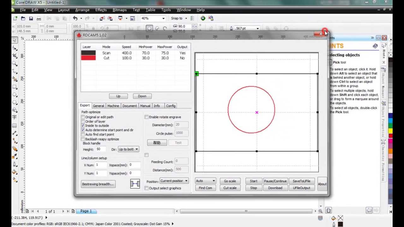Viewport: 404px width, 227px height.
Task: Expand the Undo history dropdown arrow
Action: [81, 18]
